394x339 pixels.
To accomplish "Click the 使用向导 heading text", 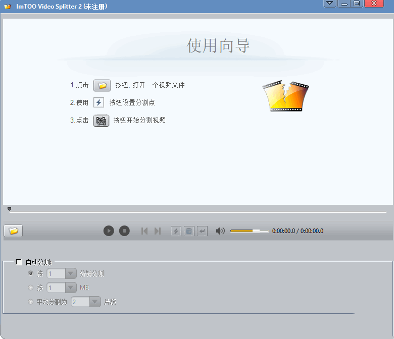I will [218, 46].
